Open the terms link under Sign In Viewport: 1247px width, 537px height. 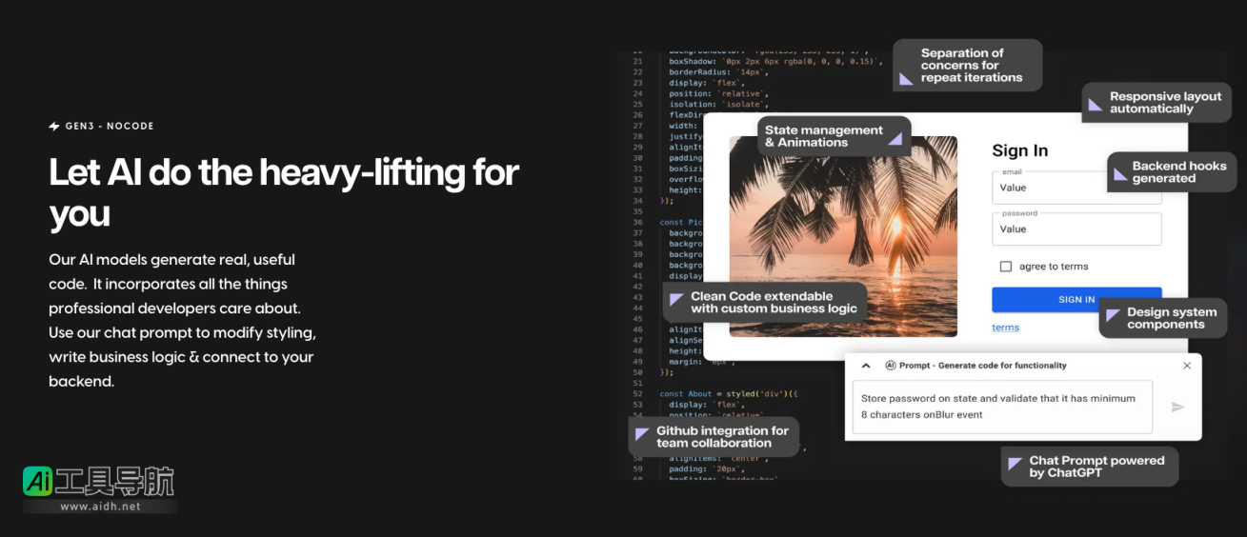tap(1005, 328)
